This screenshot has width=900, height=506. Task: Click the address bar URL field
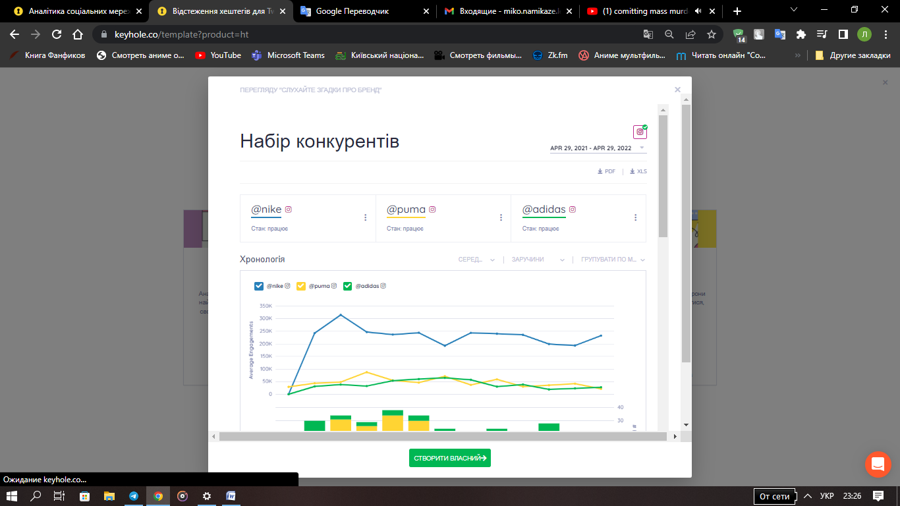tap(369, 34)
